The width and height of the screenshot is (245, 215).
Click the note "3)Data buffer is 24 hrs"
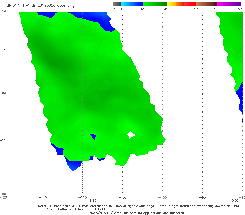(76, 209)
